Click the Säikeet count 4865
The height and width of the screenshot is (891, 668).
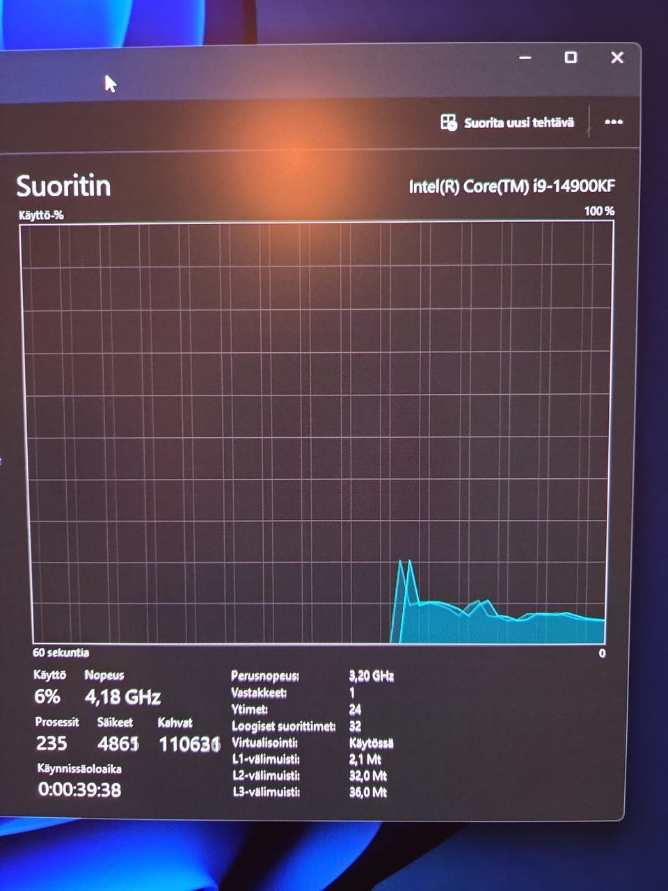click(118, 744)
